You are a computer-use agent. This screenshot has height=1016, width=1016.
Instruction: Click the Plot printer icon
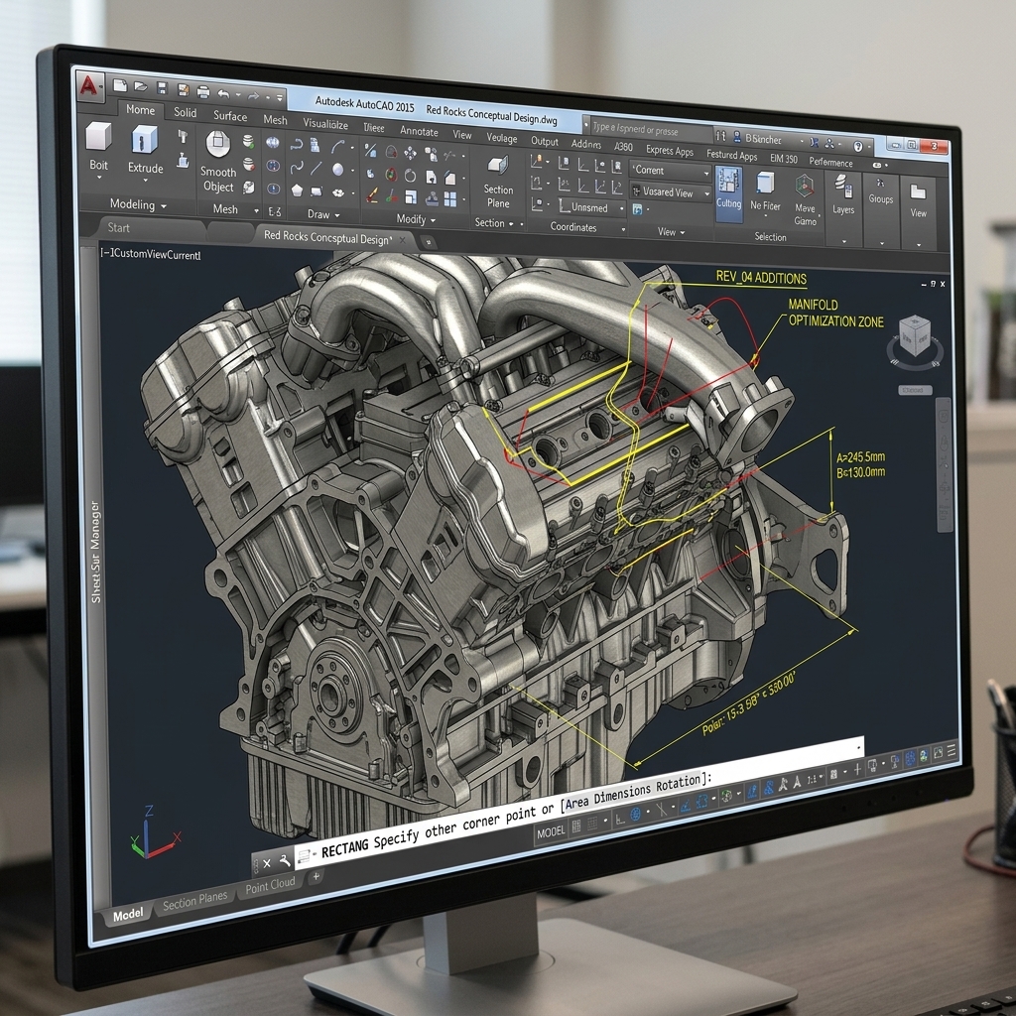pyautogui.click(x=203, y=91)
